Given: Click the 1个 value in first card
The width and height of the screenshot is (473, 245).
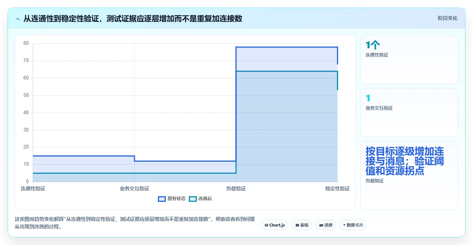Looking at the screenshot, I should coord(373,45).
